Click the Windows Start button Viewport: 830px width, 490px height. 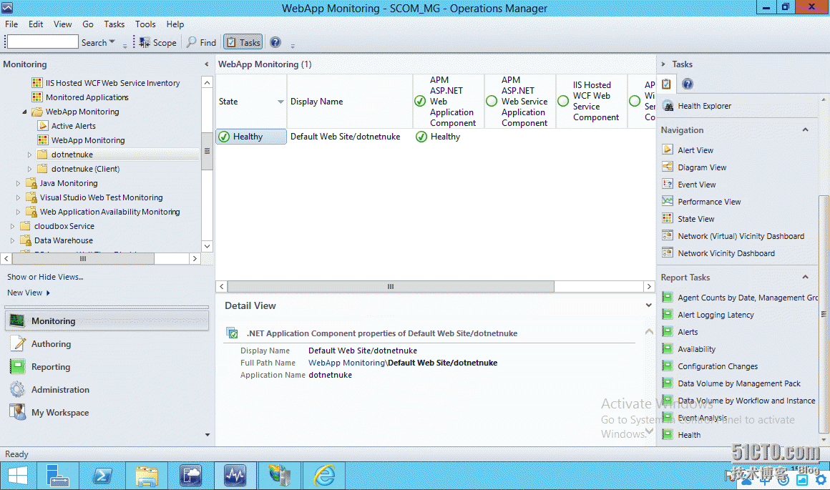(x=17, y=475)
